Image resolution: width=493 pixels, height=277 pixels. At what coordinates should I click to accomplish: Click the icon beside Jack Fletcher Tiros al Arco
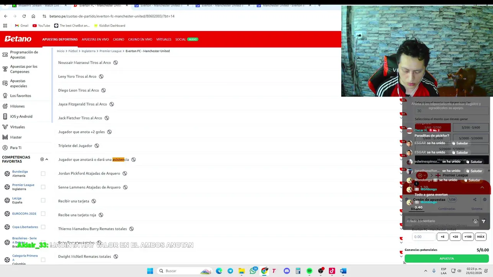tap(107, 118)
